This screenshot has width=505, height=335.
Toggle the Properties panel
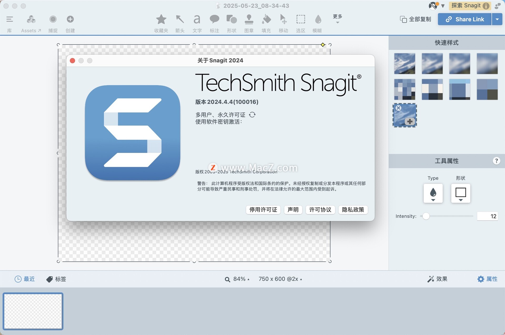pyautogui.click(x=487, y=279)
